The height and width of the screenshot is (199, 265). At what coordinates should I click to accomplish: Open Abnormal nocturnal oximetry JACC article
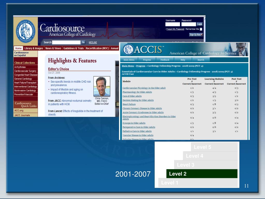click(70, 102)
